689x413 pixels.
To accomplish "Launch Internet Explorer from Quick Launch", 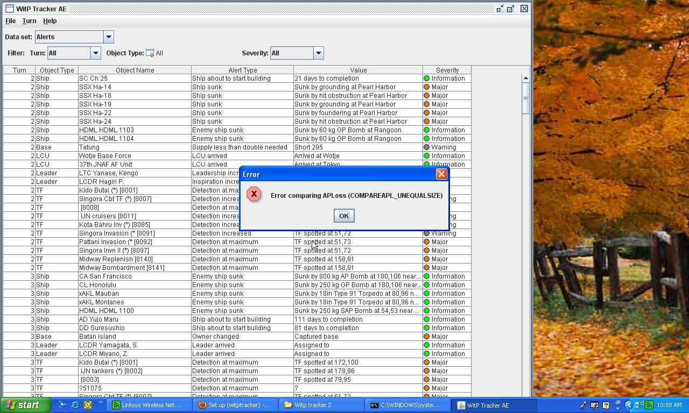I will (x=75, y=405).
